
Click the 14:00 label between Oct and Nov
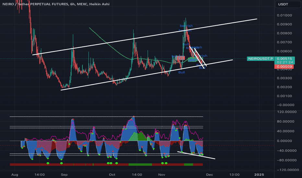(137, 175)
